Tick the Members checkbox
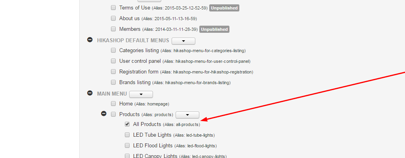 pyautogui.click(x=113, y=29)
